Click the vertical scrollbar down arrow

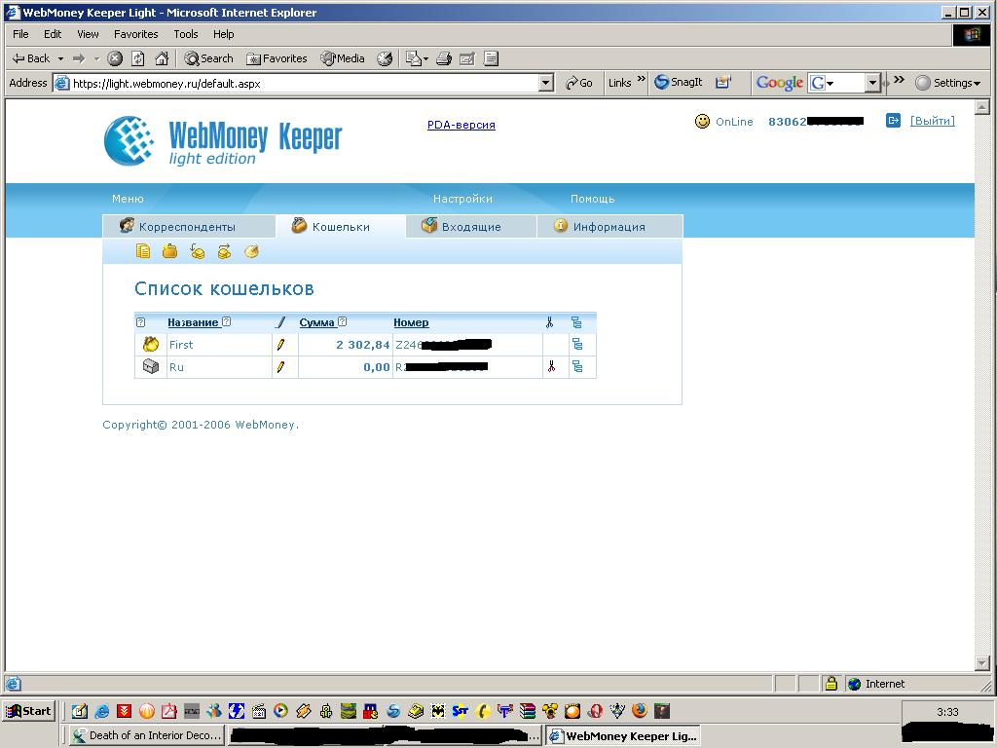click(981, 662)
